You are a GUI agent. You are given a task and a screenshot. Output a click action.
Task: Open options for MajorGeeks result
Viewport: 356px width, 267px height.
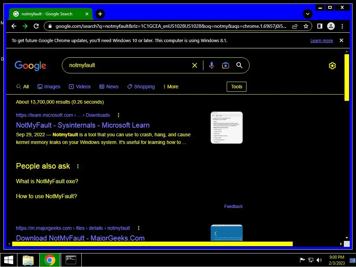coord(139,228)
